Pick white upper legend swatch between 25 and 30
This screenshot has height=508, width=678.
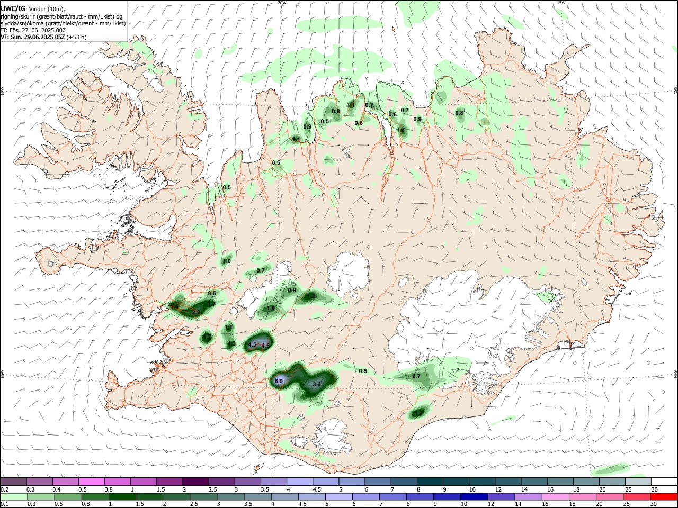(x=638, y=482)
